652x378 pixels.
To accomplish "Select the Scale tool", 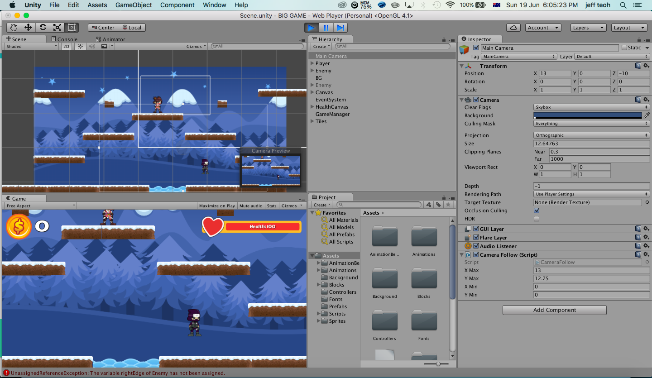I will click(x=57, y=28).
